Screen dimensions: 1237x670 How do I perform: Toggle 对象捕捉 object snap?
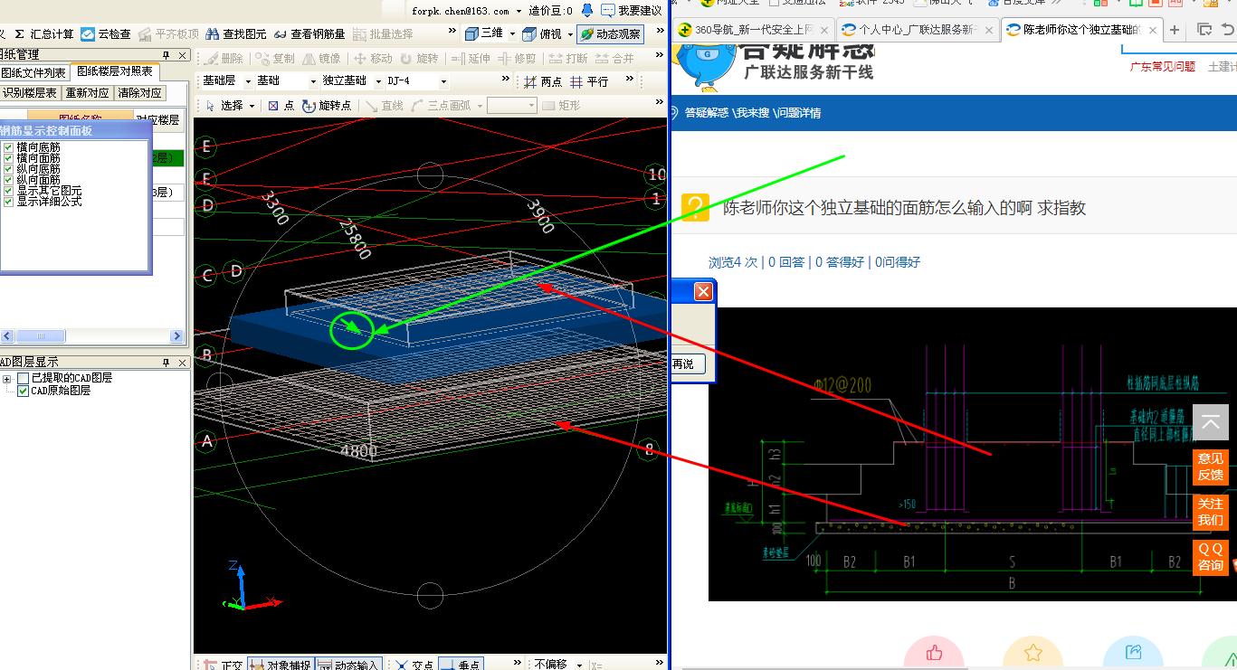coord(281,665)
